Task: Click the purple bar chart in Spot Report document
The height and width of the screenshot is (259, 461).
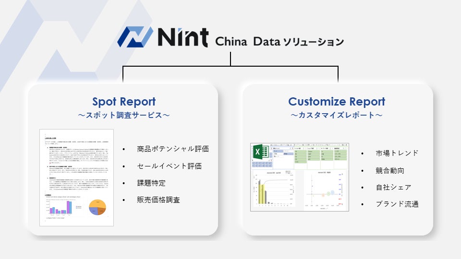Action: pyautogui.click(x=61, y=207)
